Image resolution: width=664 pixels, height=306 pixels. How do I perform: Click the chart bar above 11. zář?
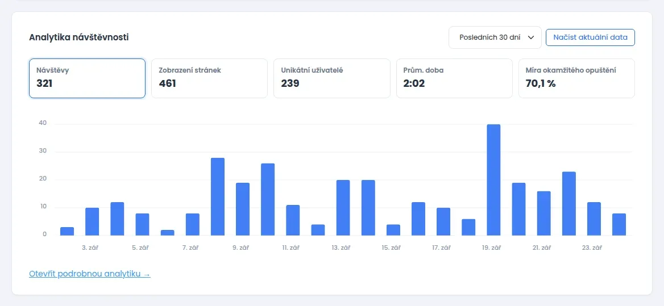293,220
